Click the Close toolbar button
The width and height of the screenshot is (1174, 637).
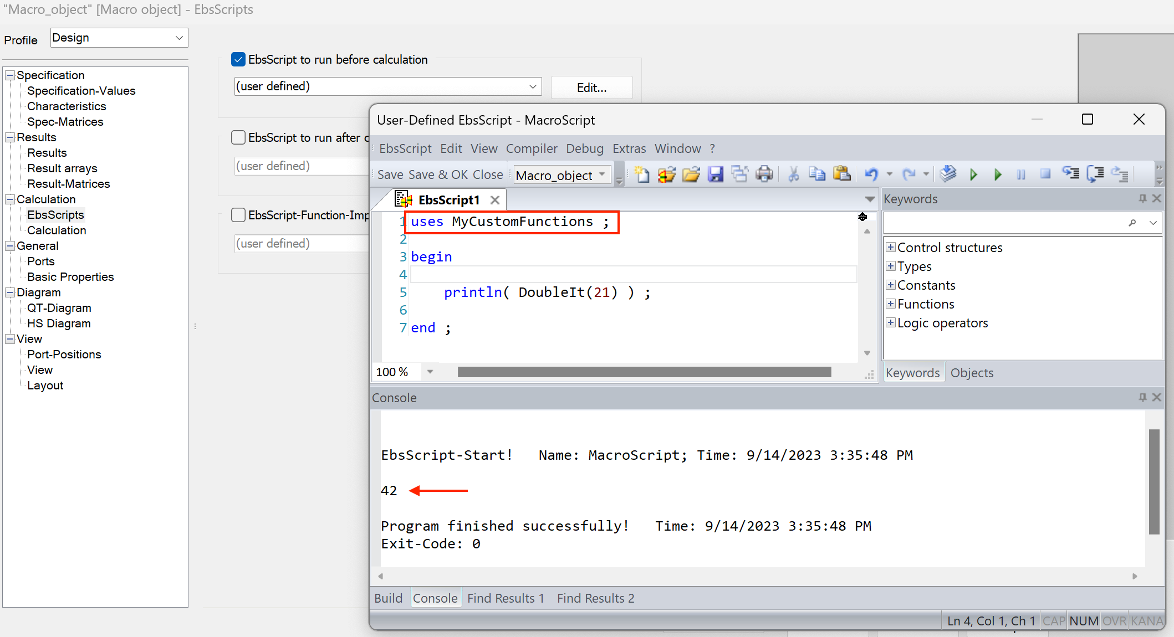(488, 174)
